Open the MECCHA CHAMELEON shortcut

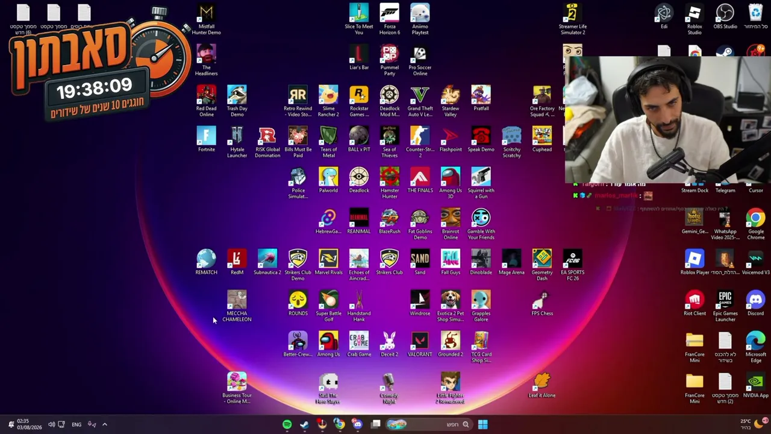(237, 306)
